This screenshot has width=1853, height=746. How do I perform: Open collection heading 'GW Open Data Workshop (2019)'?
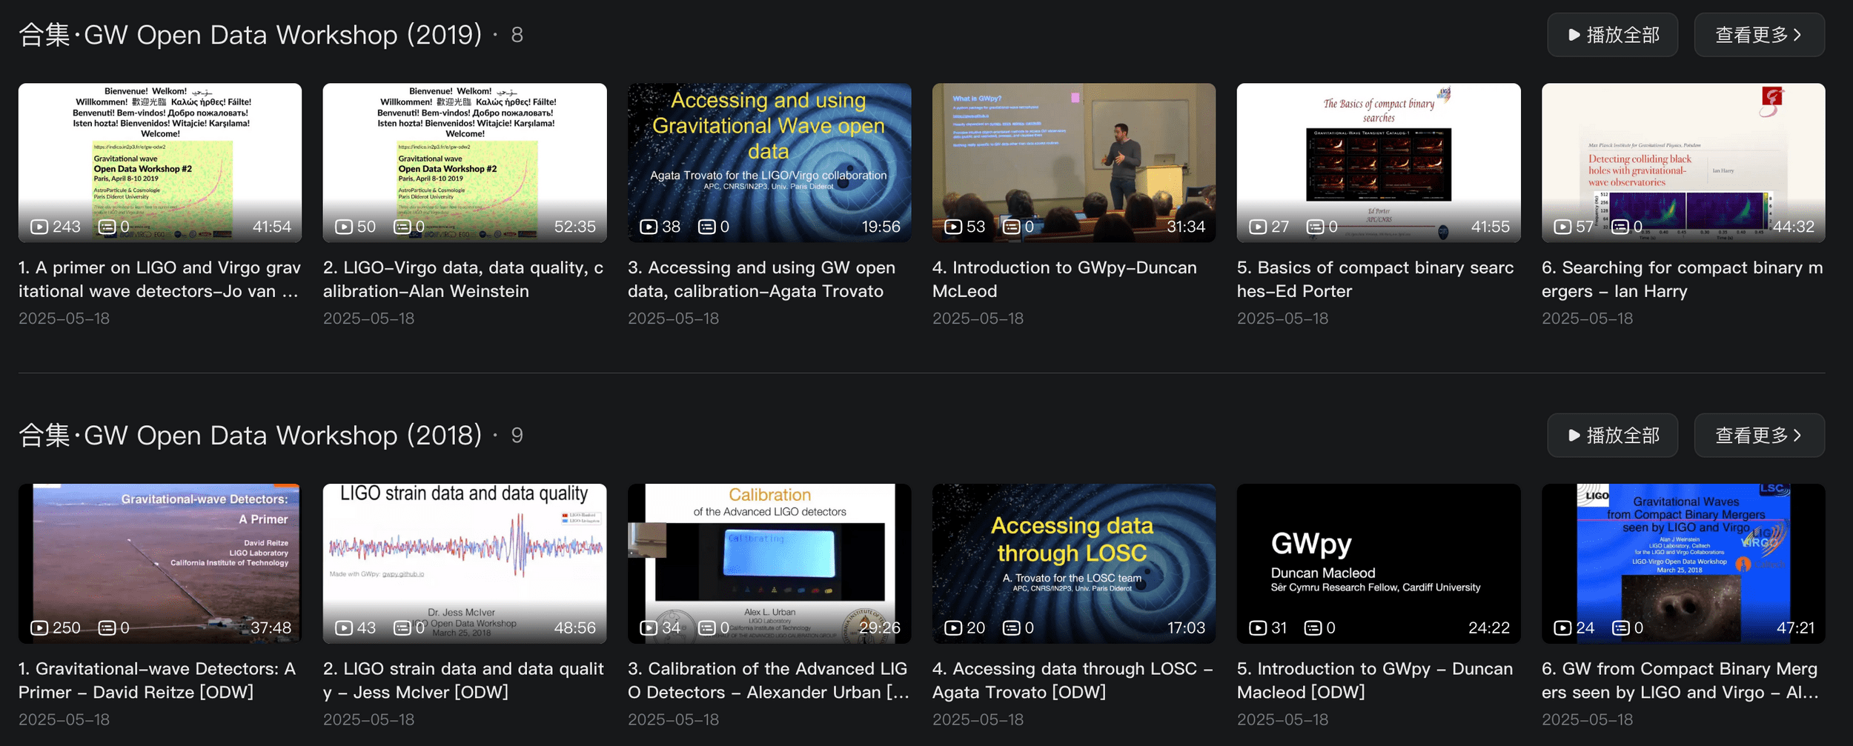(250, 35)
